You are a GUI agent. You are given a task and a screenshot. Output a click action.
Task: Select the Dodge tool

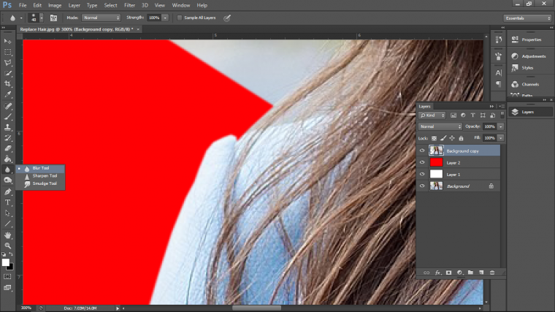tap(7, 180)
